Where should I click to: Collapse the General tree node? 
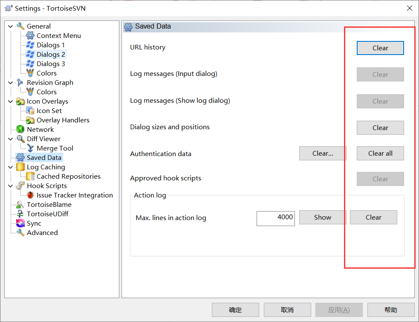coord(10,26)
